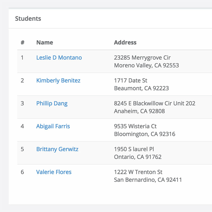
Task: Click the Name column header
Action: (x=45, y=42)
